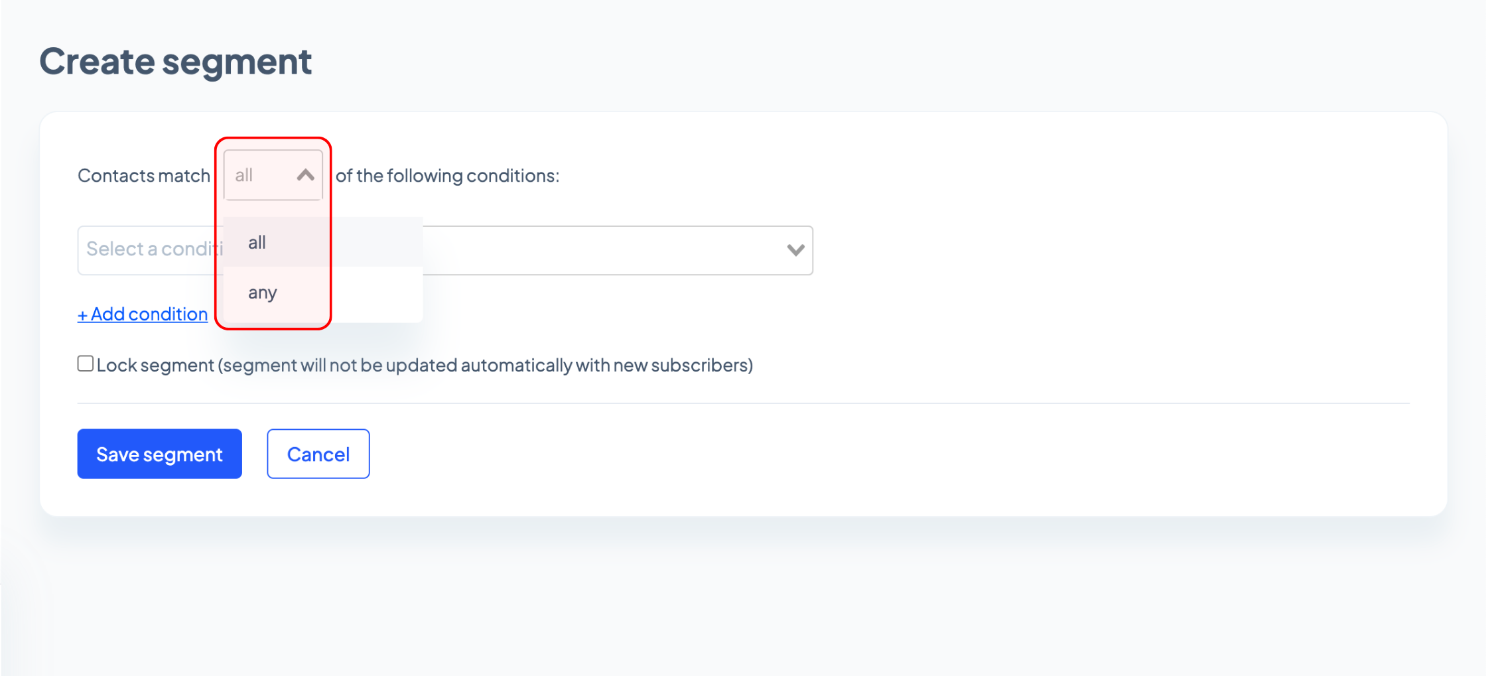Collapse the match dropdown using its up chevron

305,175
